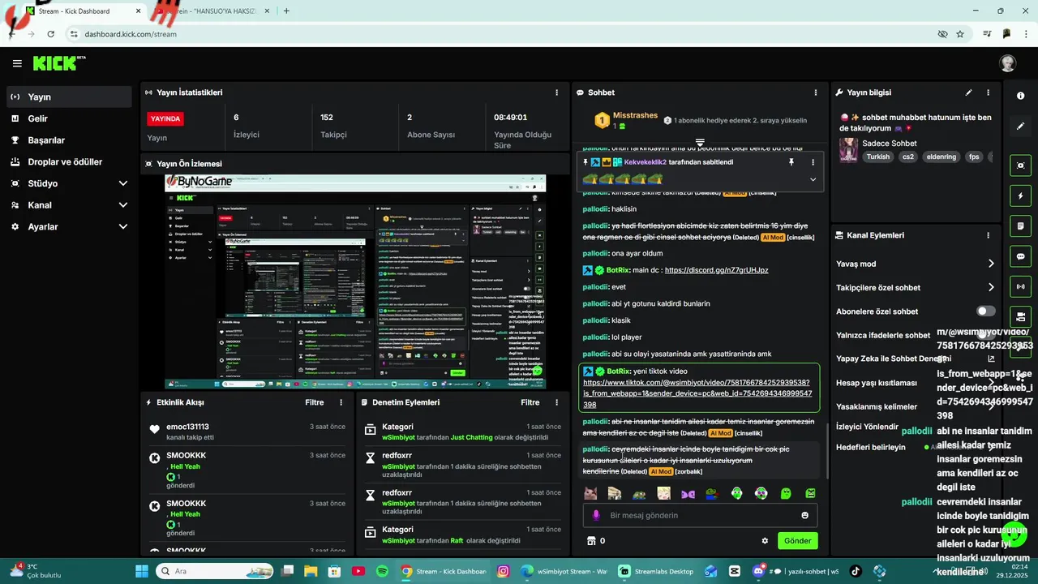1038x584 pixels.
Task: Open the TikTok video link from BotRix
Action: [x=697, y=393]
